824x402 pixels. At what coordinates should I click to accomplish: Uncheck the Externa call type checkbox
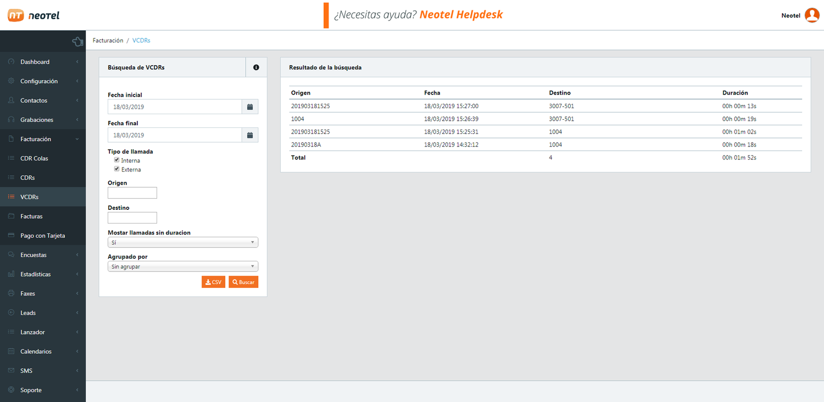(116, 169)
